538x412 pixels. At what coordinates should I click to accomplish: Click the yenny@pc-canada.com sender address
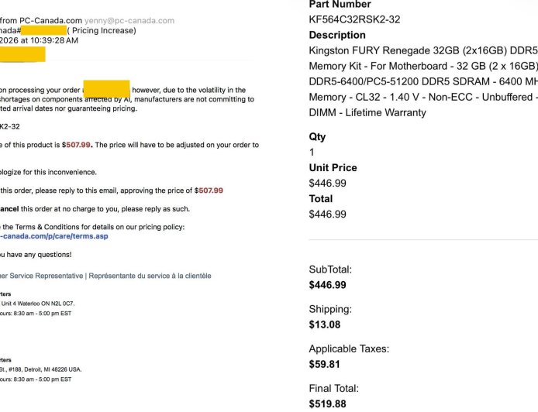130,20
